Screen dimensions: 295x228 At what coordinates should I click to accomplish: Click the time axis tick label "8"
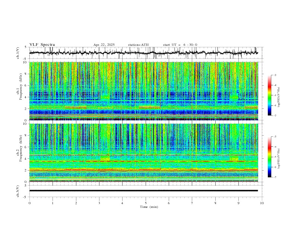click(215, 203)
